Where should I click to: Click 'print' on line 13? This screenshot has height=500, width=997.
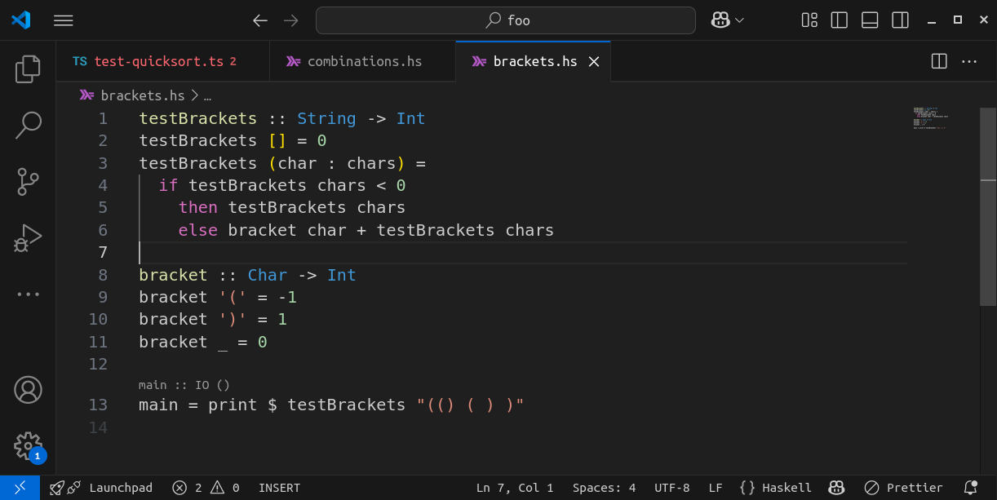pyautogui.click(x=233, y=405)
